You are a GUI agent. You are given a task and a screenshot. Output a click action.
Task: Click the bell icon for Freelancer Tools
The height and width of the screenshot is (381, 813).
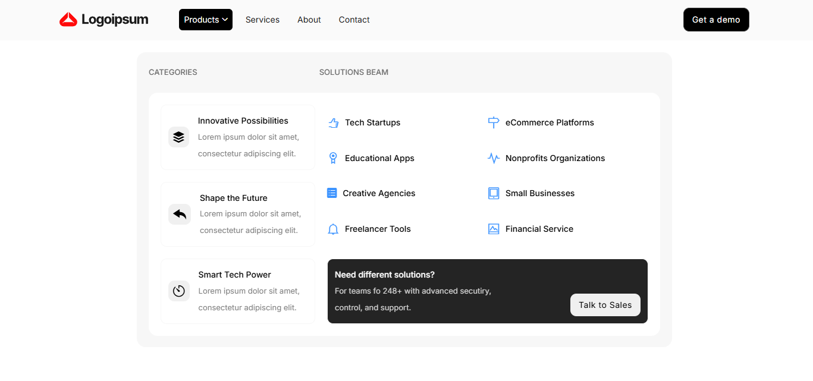[x=333, y=229]
